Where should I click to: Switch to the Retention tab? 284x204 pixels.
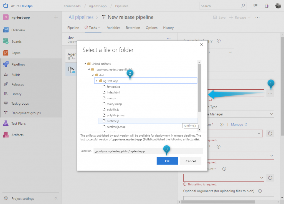[x=133, y=28]
